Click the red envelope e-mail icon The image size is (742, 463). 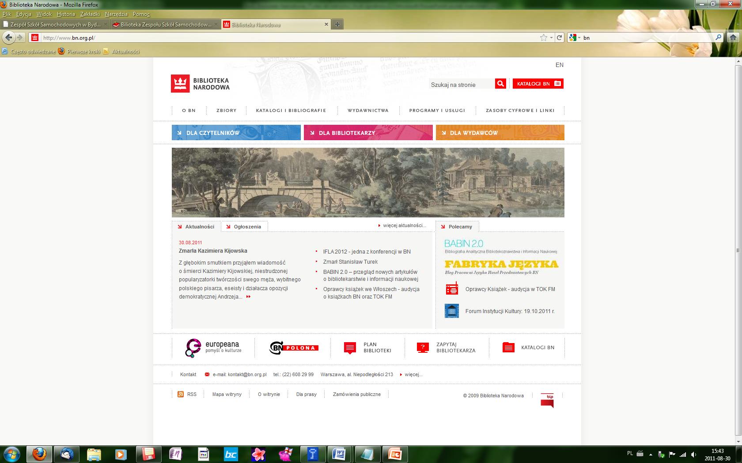coord(207,374)
